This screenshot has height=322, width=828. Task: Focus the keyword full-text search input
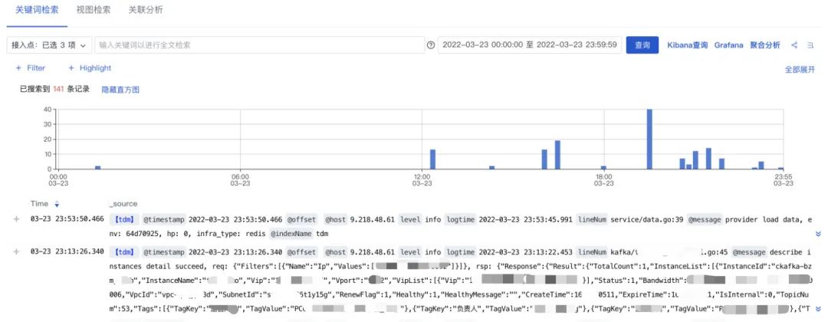(x=259, y=45)
